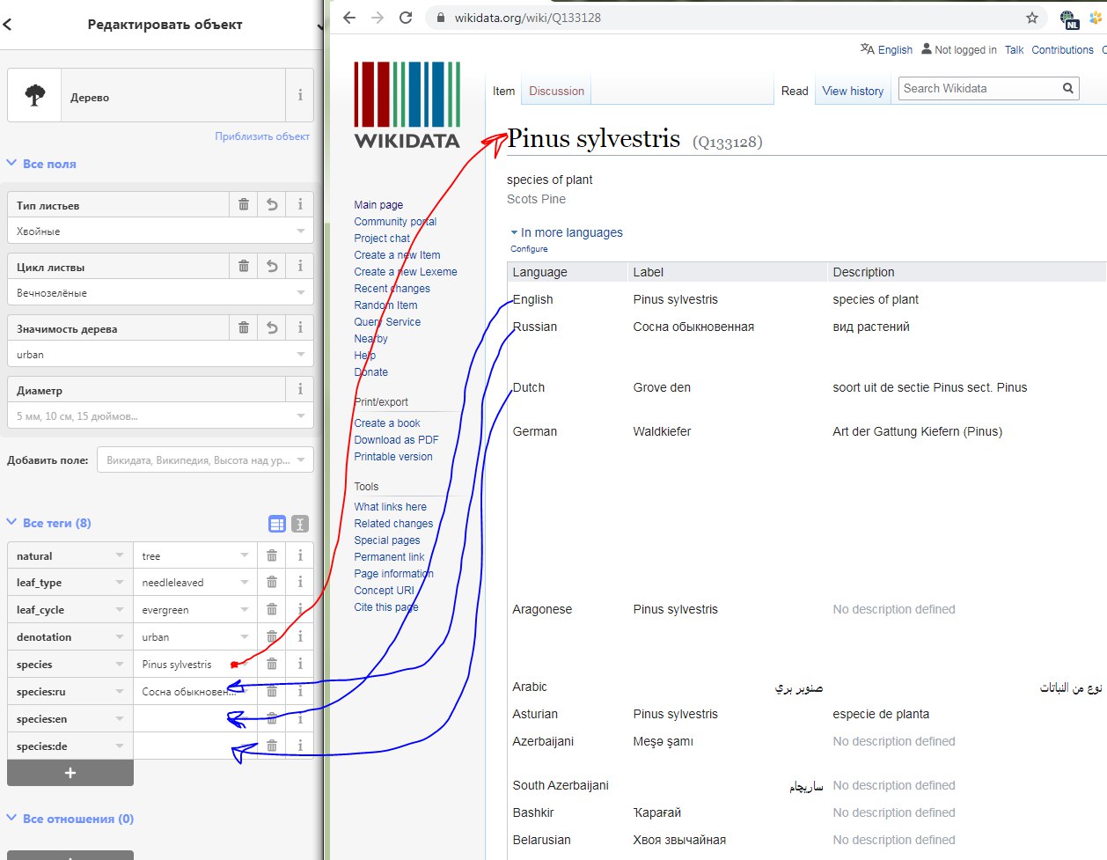Screen dimensions: 1107x860
Task: Switch tag editor to text view
Action: click(x=300, y=524)
